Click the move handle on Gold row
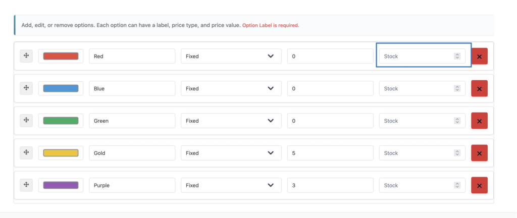The height and width of the screenshot is (218, 517). pyautogui.click(x=26, y=153)
